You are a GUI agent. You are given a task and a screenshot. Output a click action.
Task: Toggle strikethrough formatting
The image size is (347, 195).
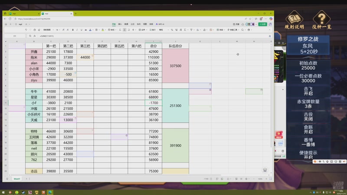coord(85,30)
